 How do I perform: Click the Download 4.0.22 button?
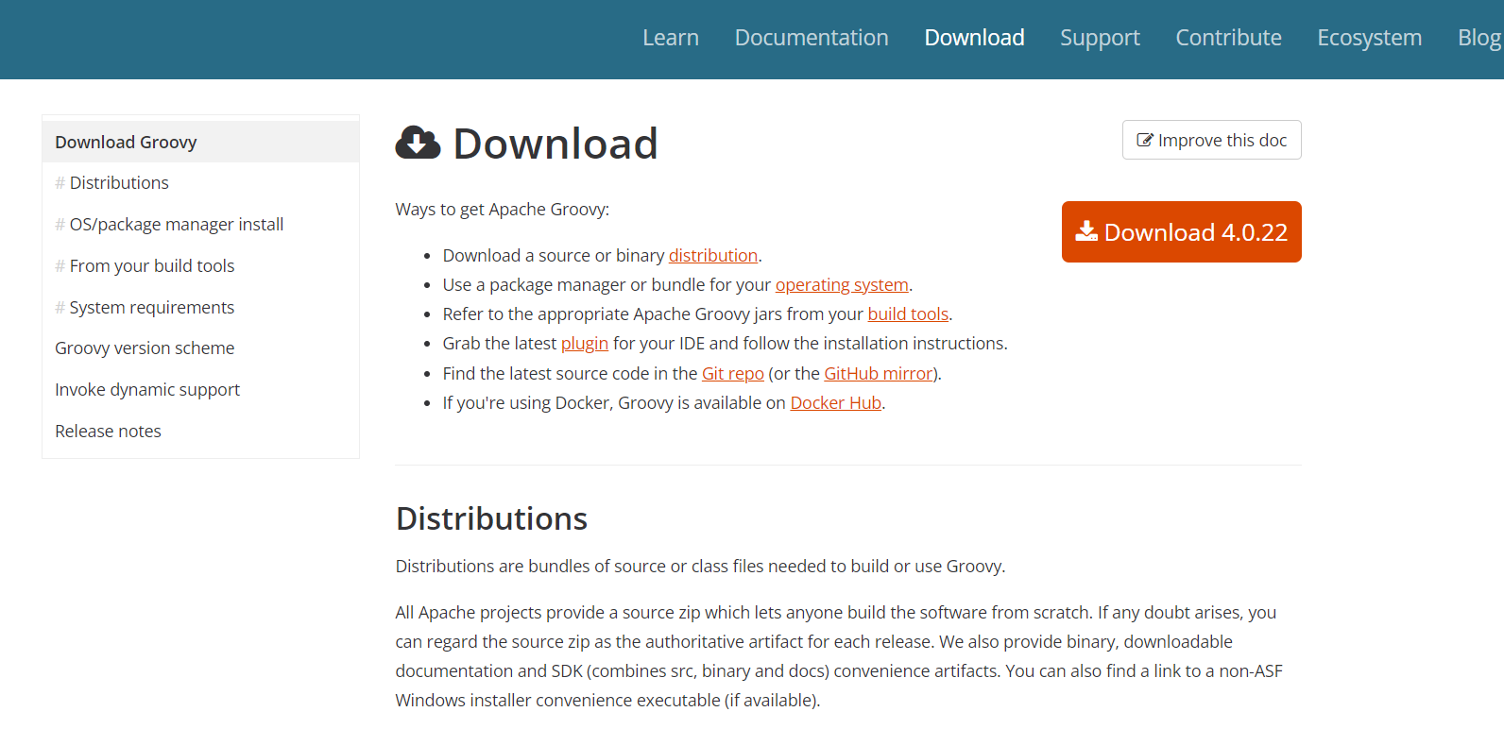coord(1181,232)
